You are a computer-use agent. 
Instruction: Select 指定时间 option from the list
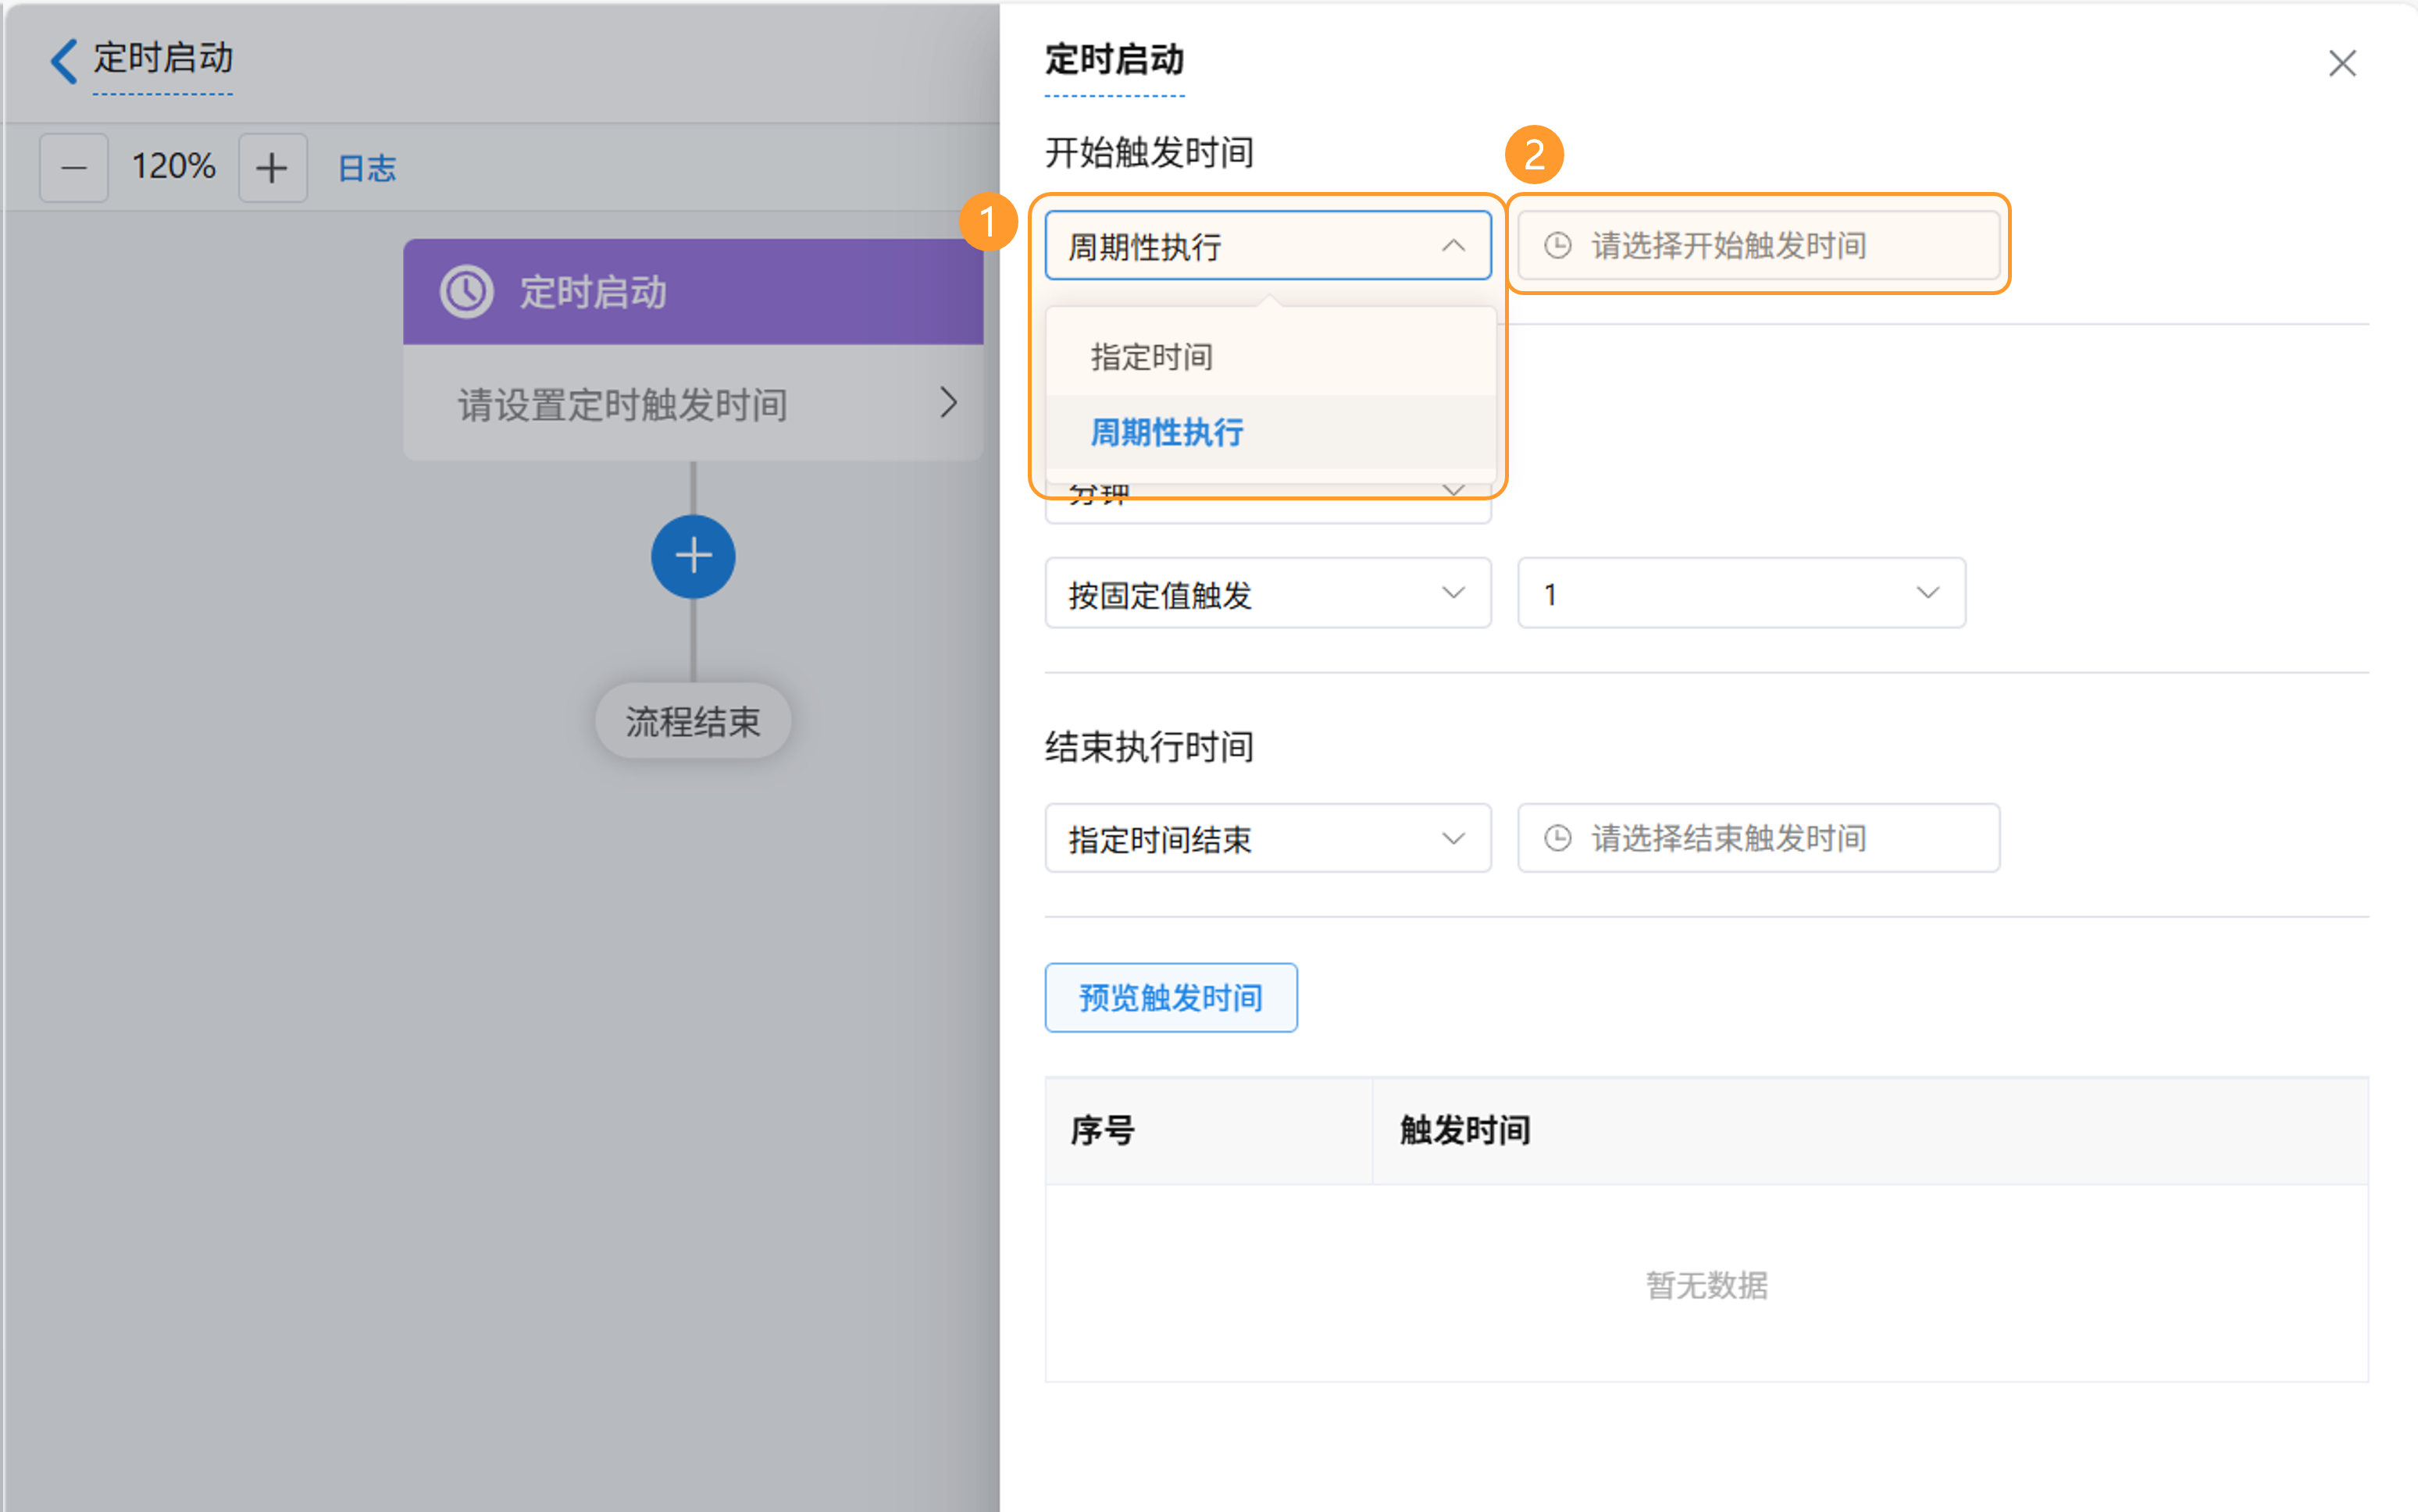point(1151,357)
